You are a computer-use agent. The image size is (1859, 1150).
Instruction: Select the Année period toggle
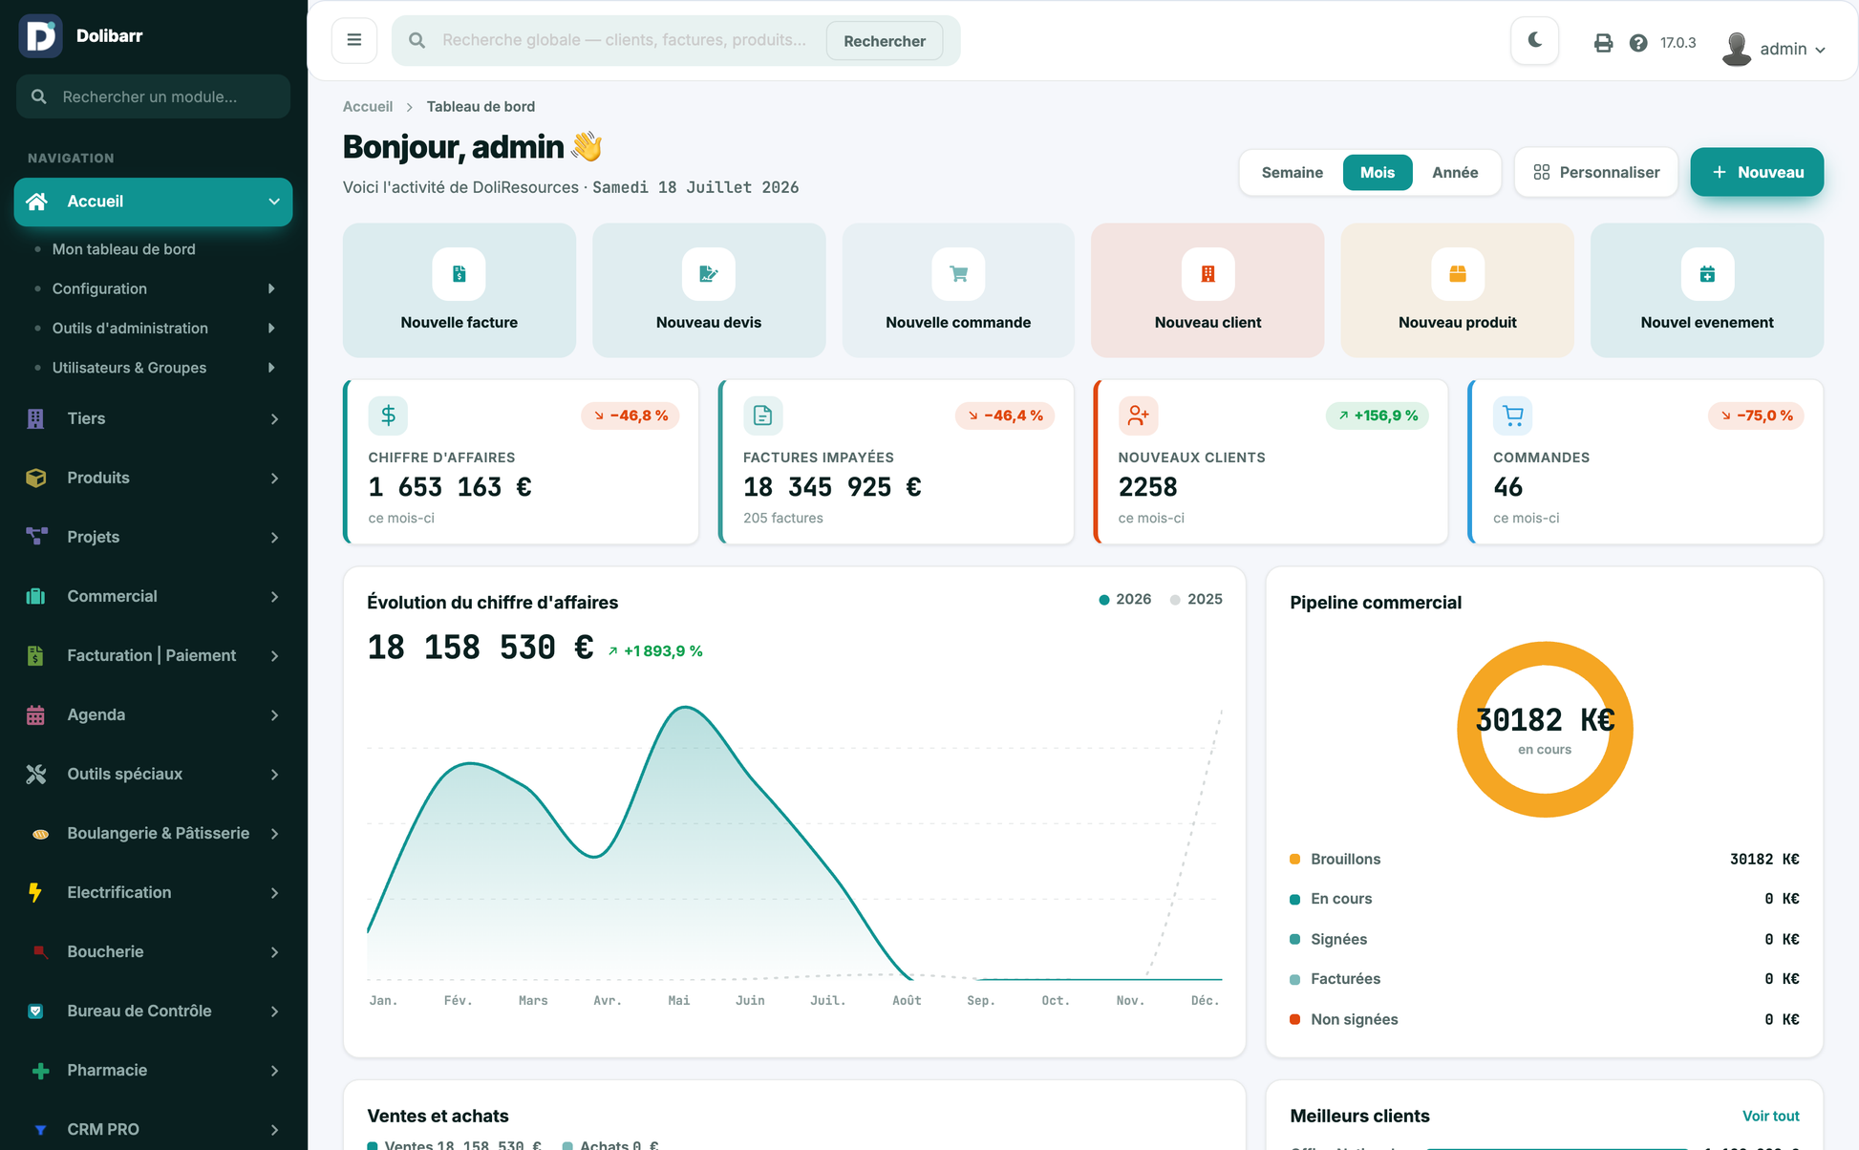coord(1454,172)
